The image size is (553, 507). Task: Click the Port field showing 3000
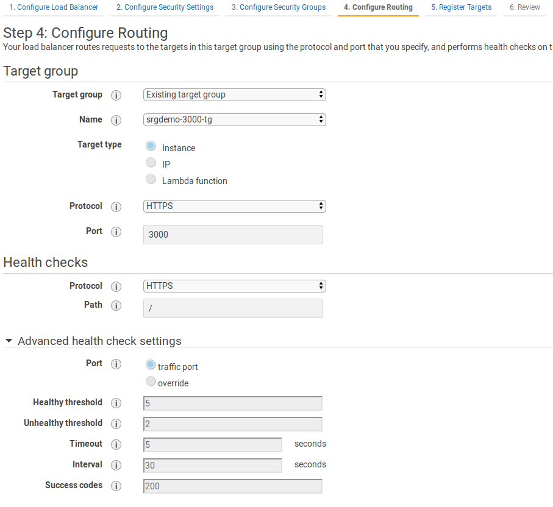tap(232, 235)
